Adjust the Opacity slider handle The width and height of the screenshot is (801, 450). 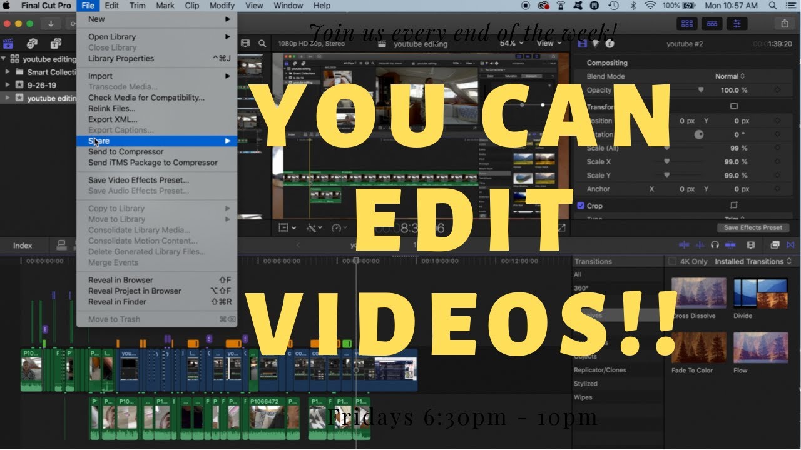coord(700,90)
